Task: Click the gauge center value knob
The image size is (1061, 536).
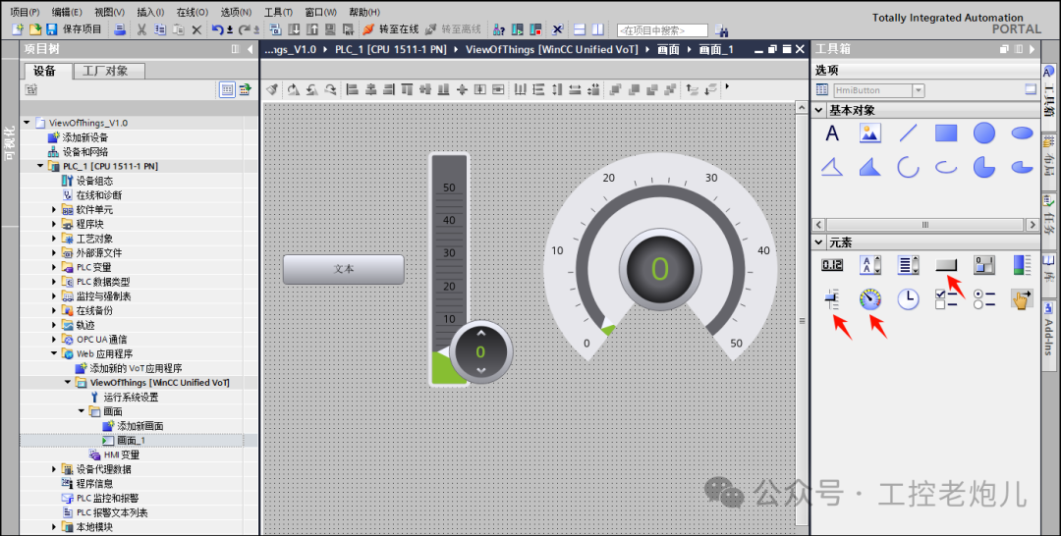Action: click(x=660, y=269)
